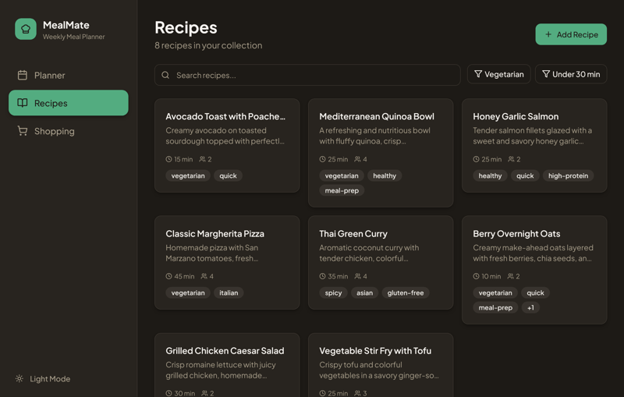Image resolution: width=624 pixels, height=397 pixels.
Task: Click the Recipes book icon in sidebar
Action: click(23, 103)
